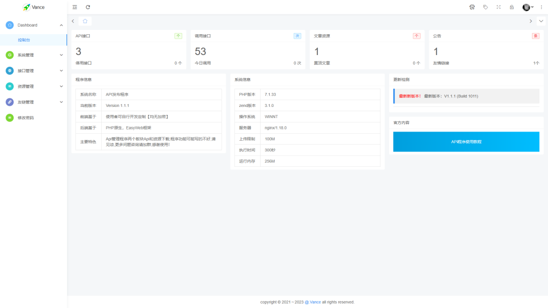Toggle the sidebar collapse menu icon
The height and width of the screenshot is (308, 548).
pyautogui.click(x=75, y=7)
